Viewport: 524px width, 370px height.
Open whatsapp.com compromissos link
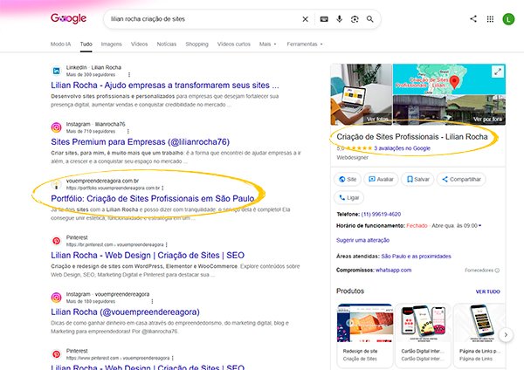[393, 270]
